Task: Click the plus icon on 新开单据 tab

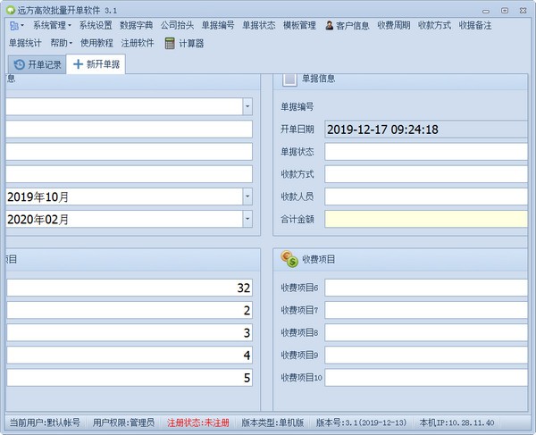Action: tap(78, 64)
